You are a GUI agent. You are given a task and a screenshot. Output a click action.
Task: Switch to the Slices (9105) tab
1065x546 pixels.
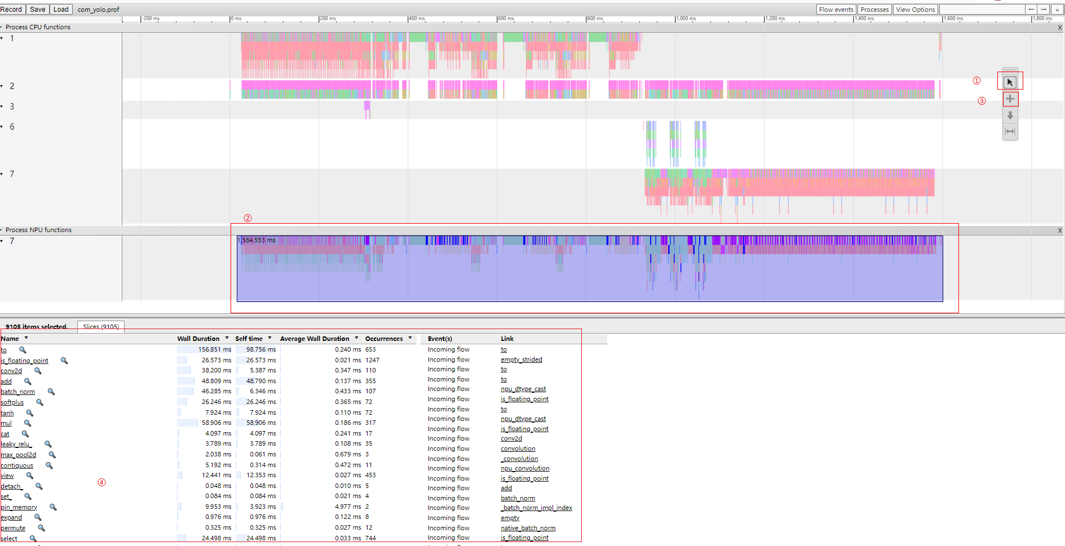[101, 326]
